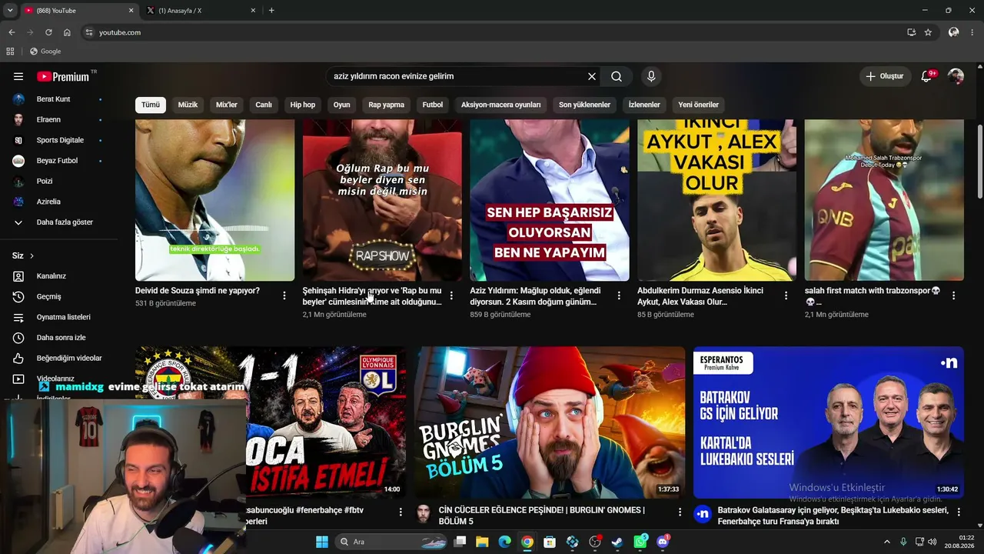Viewport: 984px width, 554px height.
Task: Open YouTube notifications bell
Action: [926, 76]
